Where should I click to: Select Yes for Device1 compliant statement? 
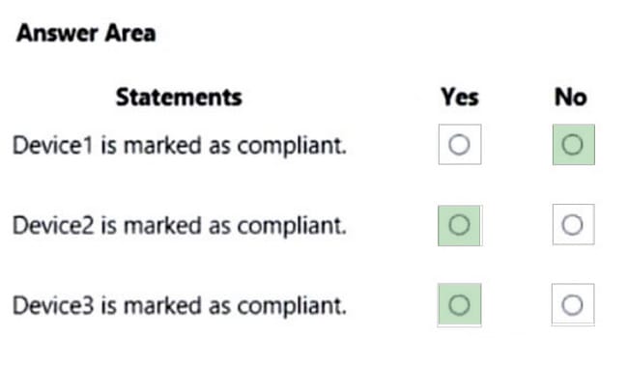coord(459,145)
